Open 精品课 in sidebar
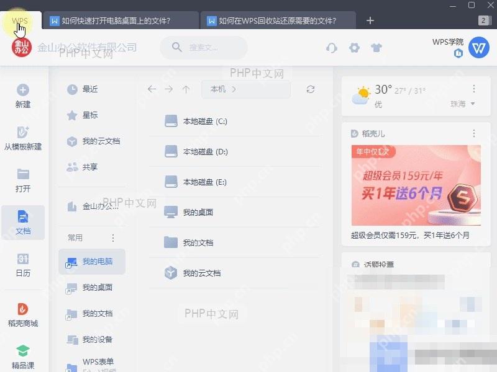The image size is (497, 372). (23, 358)
